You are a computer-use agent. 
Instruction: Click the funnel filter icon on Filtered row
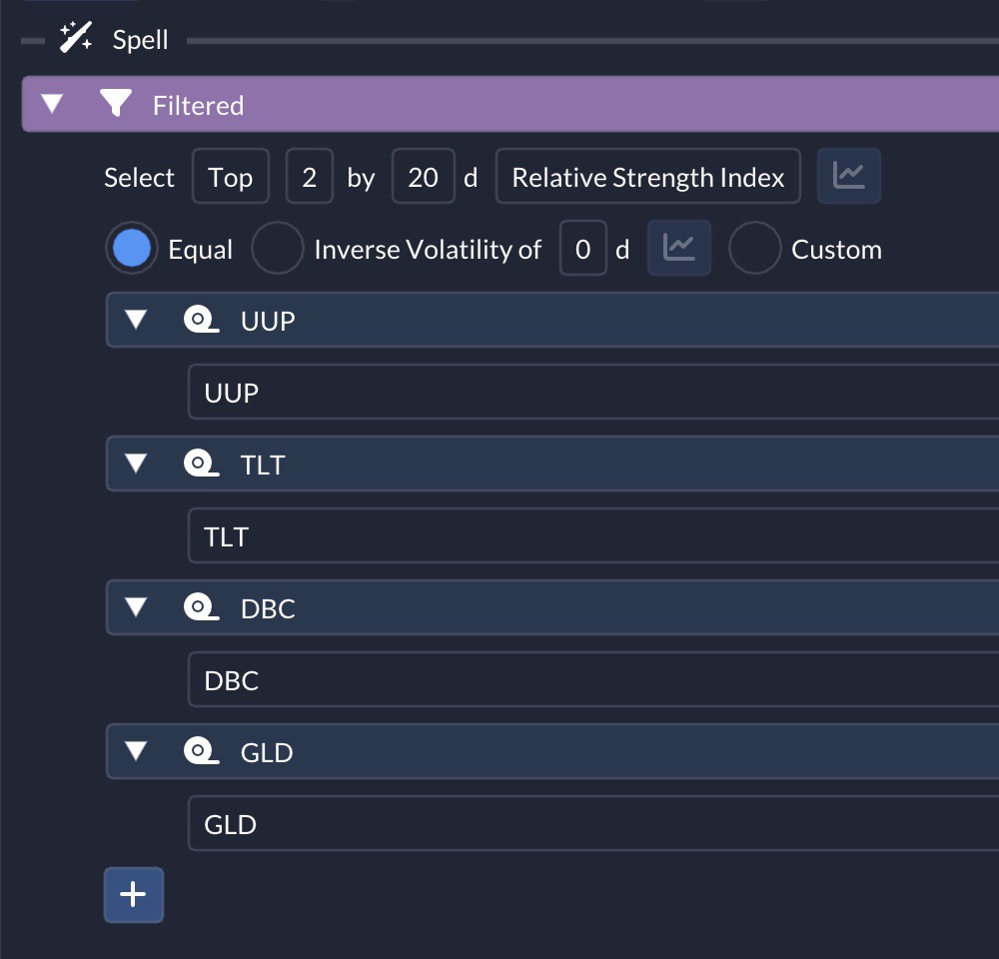[x=116, y=103]
